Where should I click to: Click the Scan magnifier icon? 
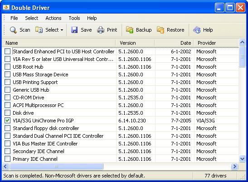click(x=13, y=30)
